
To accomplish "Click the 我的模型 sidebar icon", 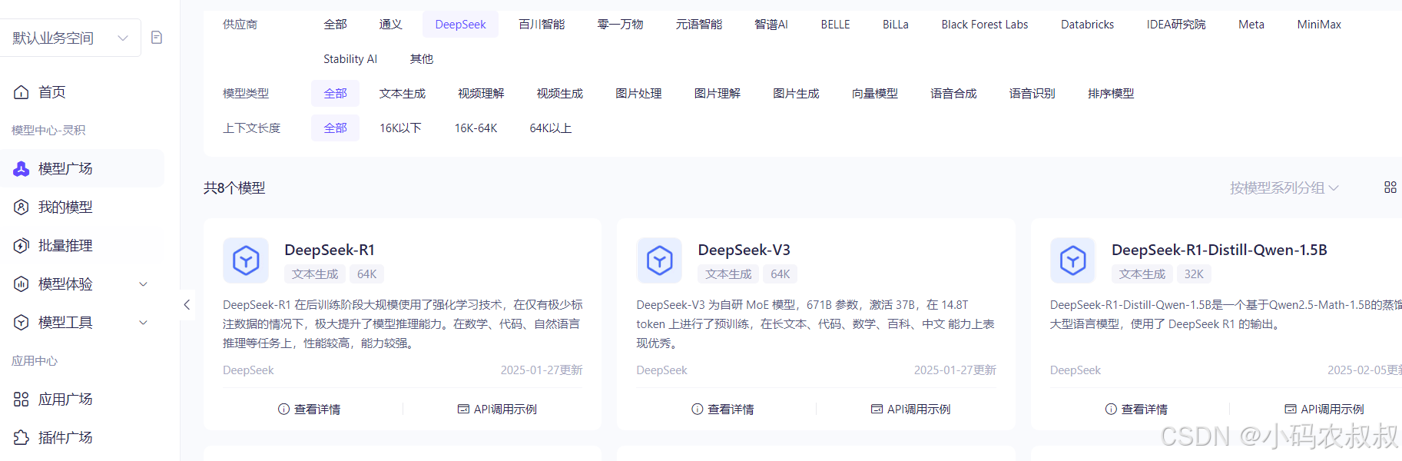I will click(22, 207).
